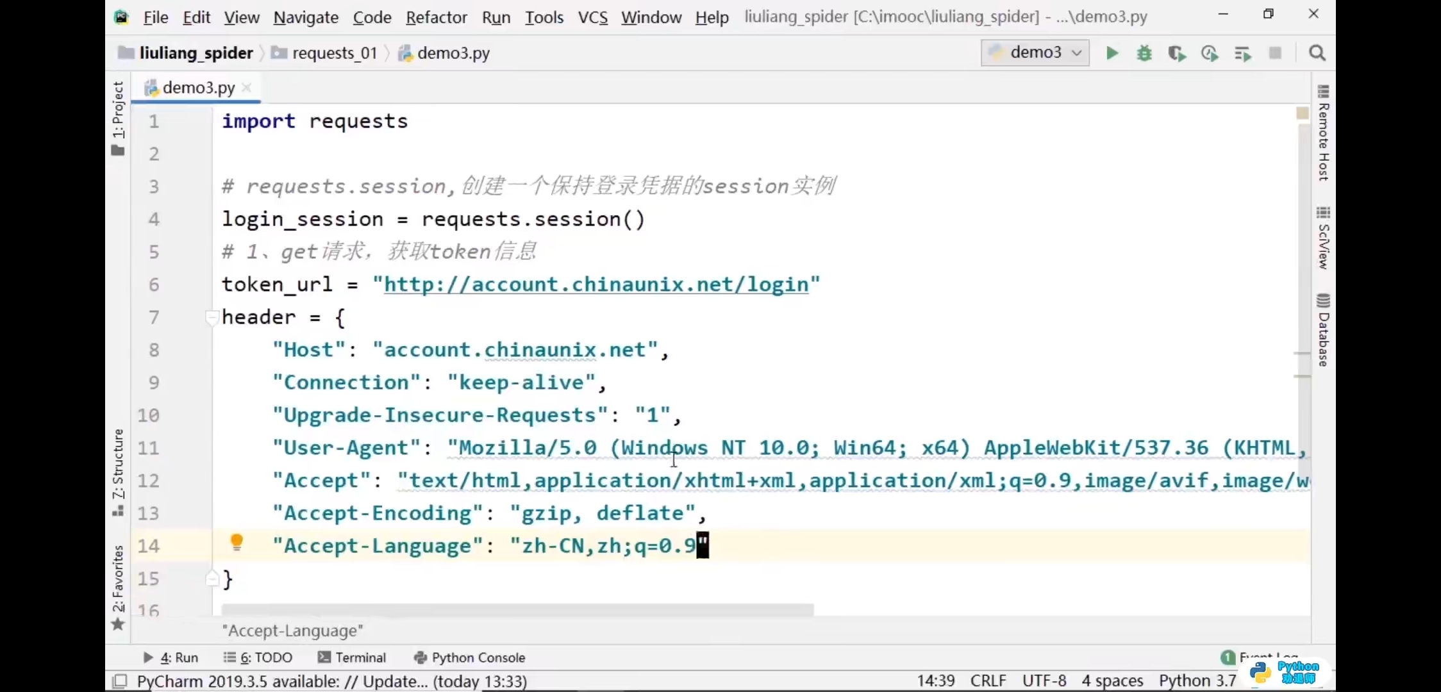Click the 4 spaces indent setting
Viewport: 1441px width, 692px height.
click(1112, 680)
